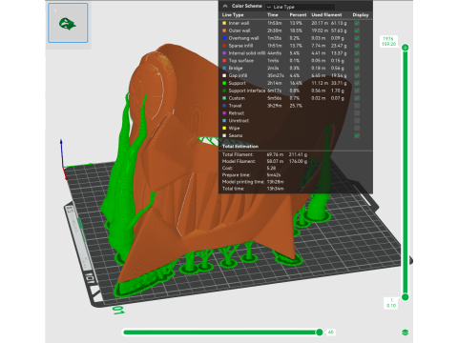The width and height of the screenshot is (458, 343).
Task: Select plate 1 thumbnail
Action: pyautogui.click(x=68, y=23)
